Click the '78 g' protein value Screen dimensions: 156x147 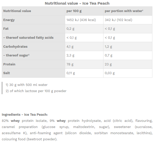coord(69,64)
